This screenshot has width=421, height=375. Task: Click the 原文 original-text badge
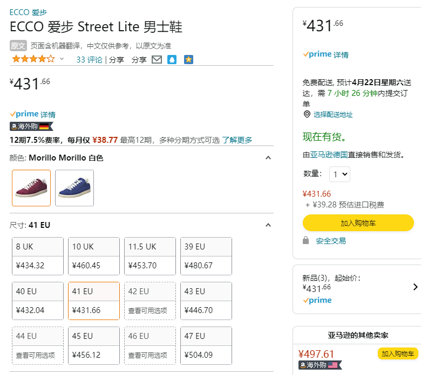18,46
